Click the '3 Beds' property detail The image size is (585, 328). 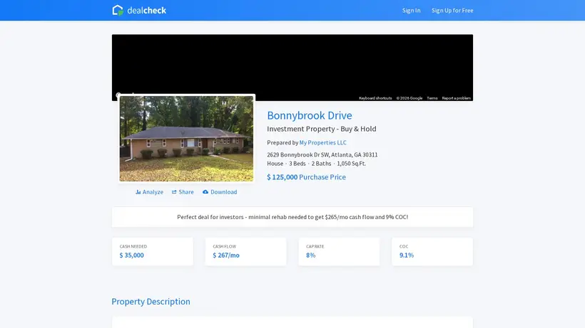(297, 164)
